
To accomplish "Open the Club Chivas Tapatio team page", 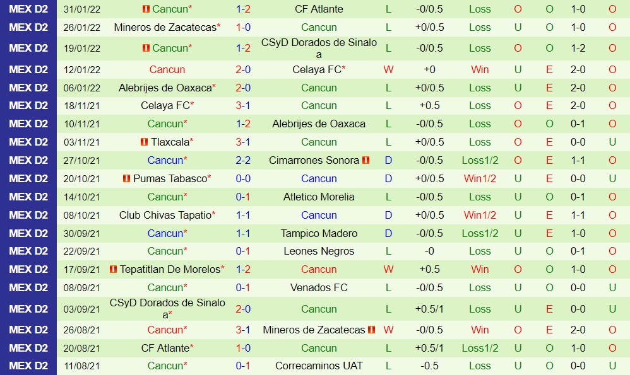I will (165, 215).
